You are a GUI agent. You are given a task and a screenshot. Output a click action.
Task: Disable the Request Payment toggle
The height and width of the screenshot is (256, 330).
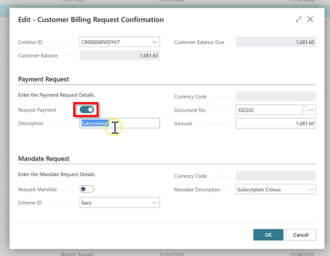pyautogui.click(x=87, y=110)
